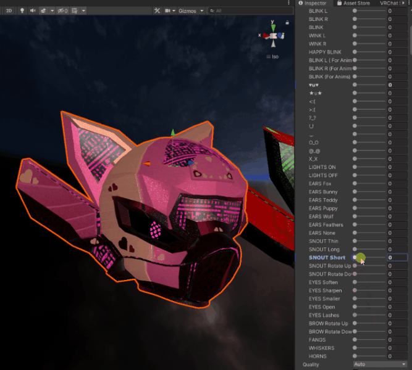Toggle the scene grid icon
This screenshot has width=412, height=370.
coord(75,10)
